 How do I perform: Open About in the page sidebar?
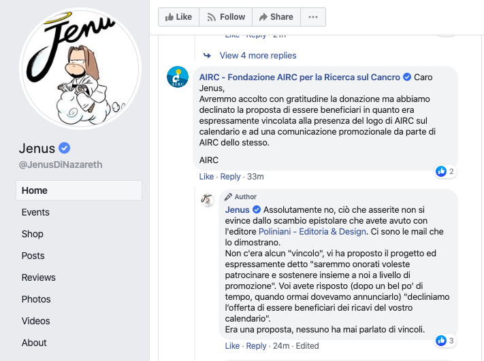34,343
